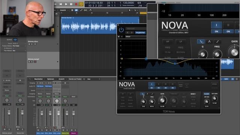Open the mixer Ansicht menu
The width and height of the screenshot is (240, 135).
(61, 79)
